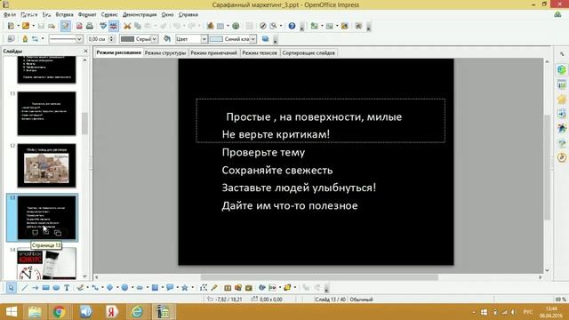Open the Справка menu
The width and height of the screenshot is (569, 320).
(x=188, y=14)
